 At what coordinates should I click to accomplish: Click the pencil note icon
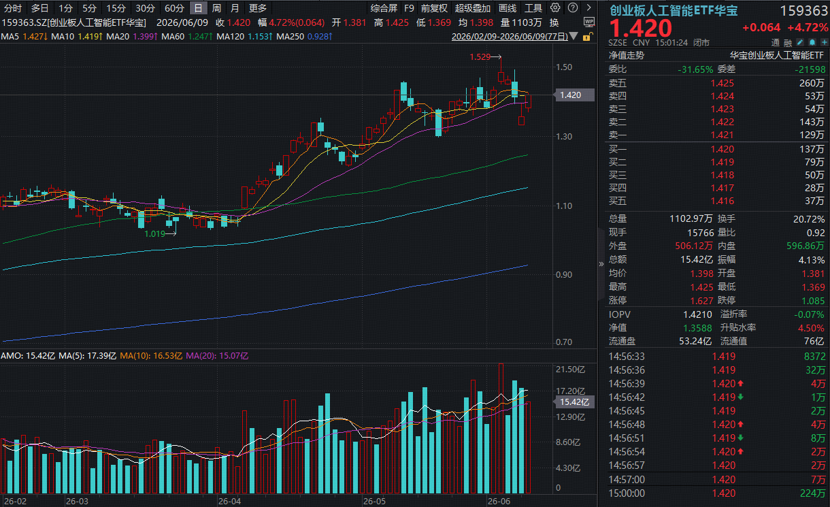click(800, 42)
